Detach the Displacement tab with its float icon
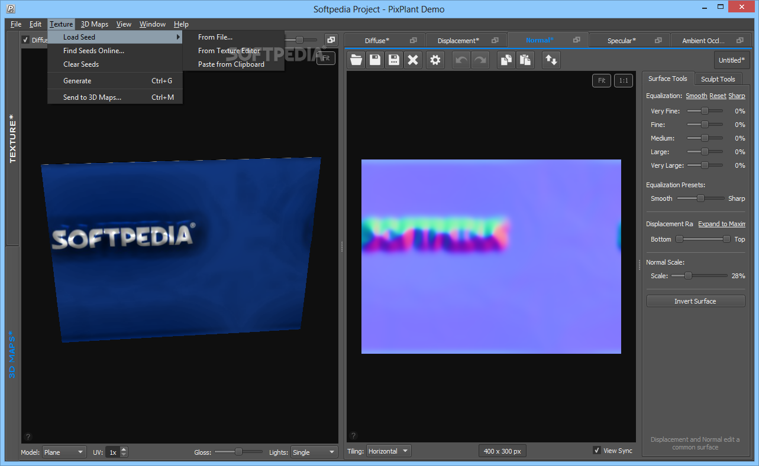The height and width of the screenshot is (466, 759). coord(495,40)
